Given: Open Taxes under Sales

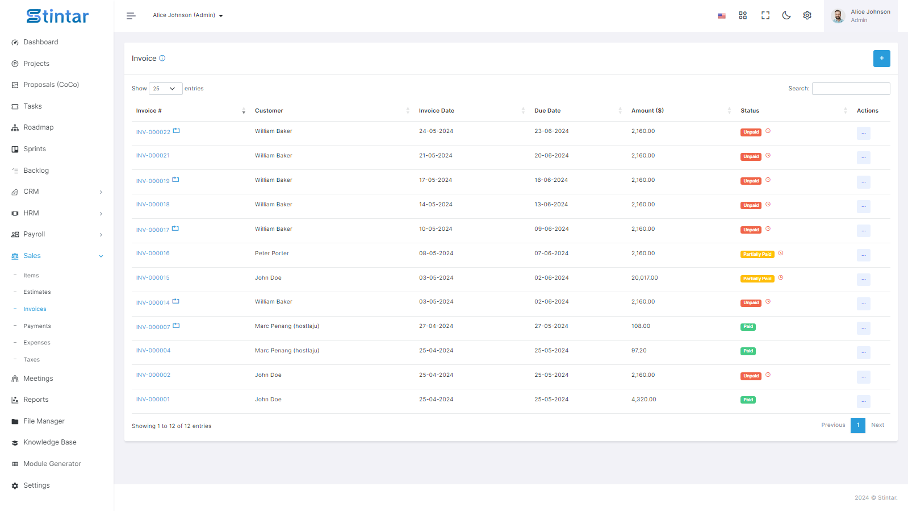Looking at the screenshot, I should (32, 360).
